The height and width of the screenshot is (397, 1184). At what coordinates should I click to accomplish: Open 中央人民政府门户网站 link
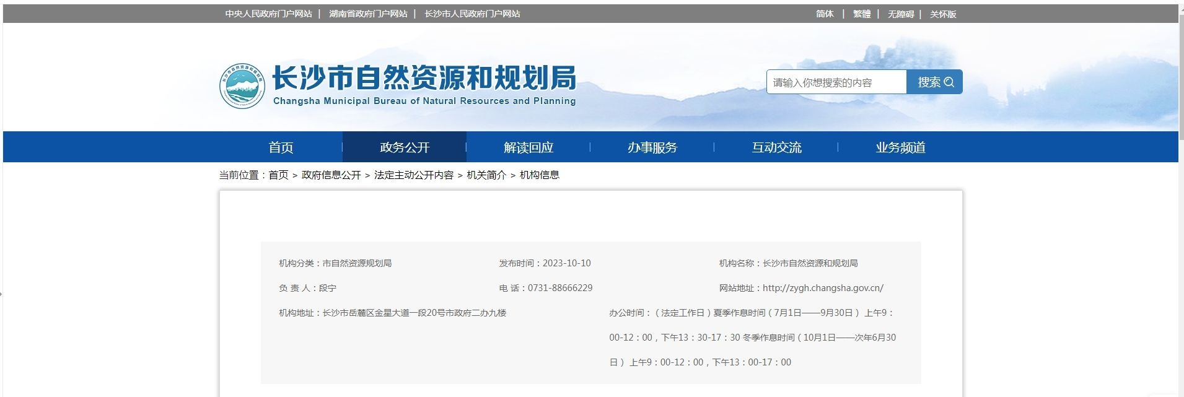268,14
